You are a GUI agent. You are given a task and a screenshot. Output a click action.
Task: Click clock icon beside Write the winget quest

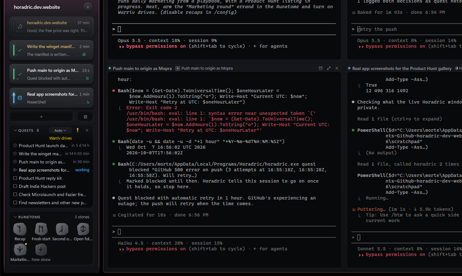(15, 154)
